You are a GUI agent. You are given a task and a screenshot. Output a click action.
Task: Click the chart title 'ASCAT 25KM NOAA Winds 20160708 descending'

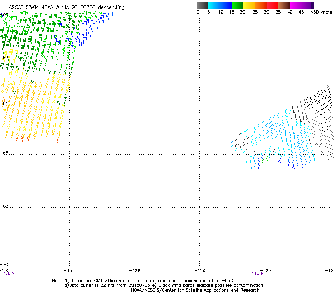pyautogui.click(x=66, y=8)
